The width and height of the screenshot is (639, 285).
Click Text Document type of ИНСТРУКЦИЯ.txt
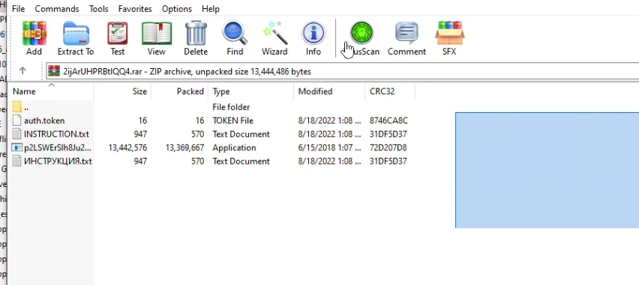tap(241, 161)
